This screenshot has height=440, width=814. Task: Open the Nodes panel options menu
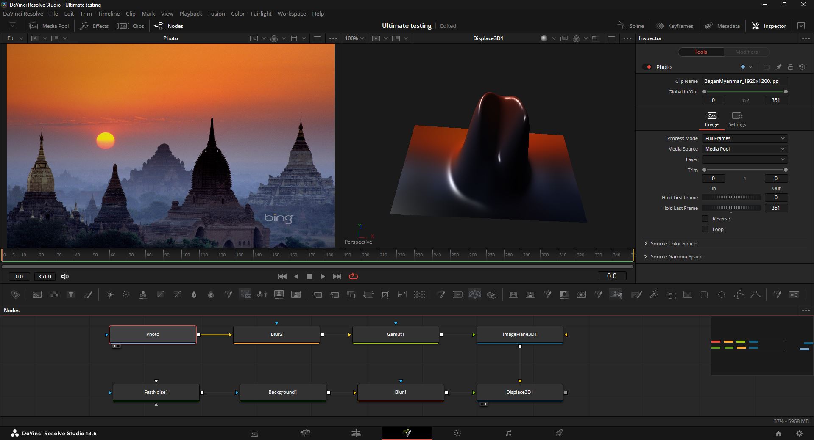pos(806,311)
